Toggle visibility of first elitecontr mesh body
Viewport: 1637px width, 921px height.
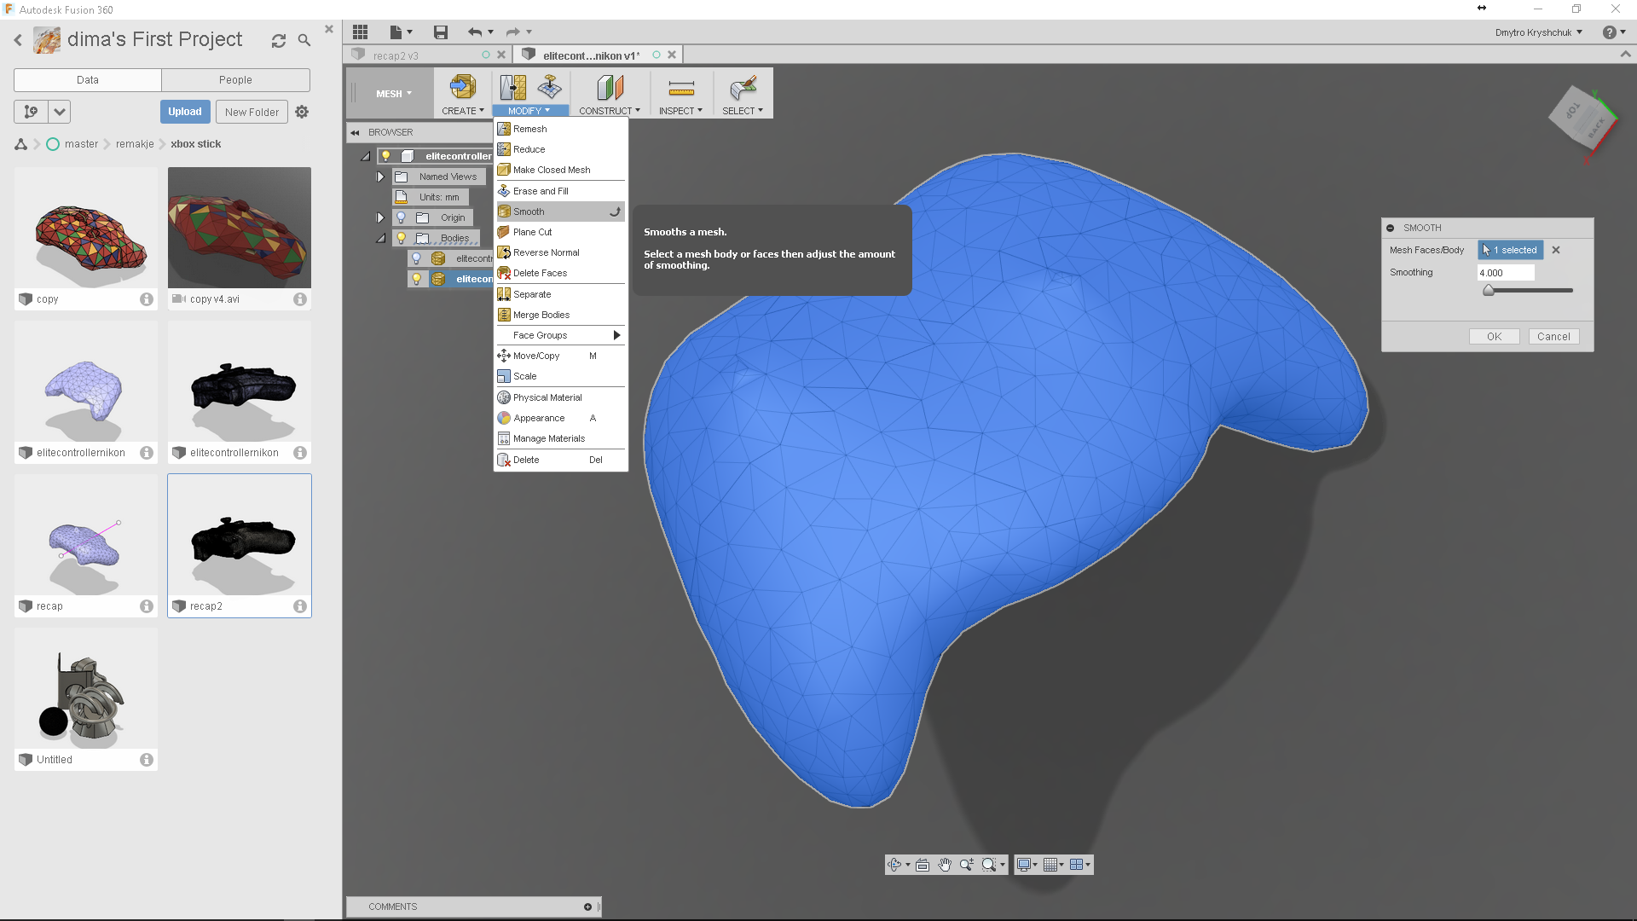click(416, 258)
